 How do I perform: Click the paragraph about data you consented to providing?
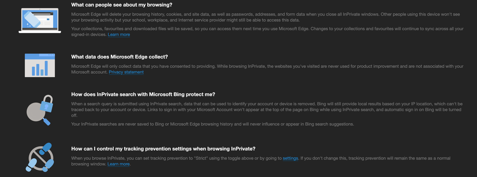pos(267,69)
